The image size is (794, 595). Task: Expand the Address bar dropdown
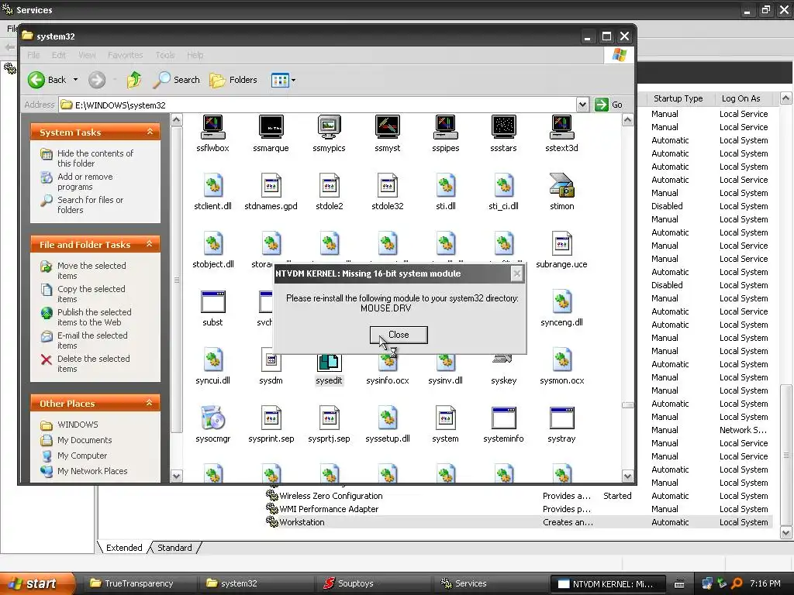(582, 105)
